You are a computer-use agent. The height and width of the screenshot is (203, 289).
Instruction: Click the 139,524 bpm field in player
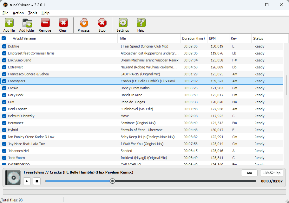[x=272, y=173]
